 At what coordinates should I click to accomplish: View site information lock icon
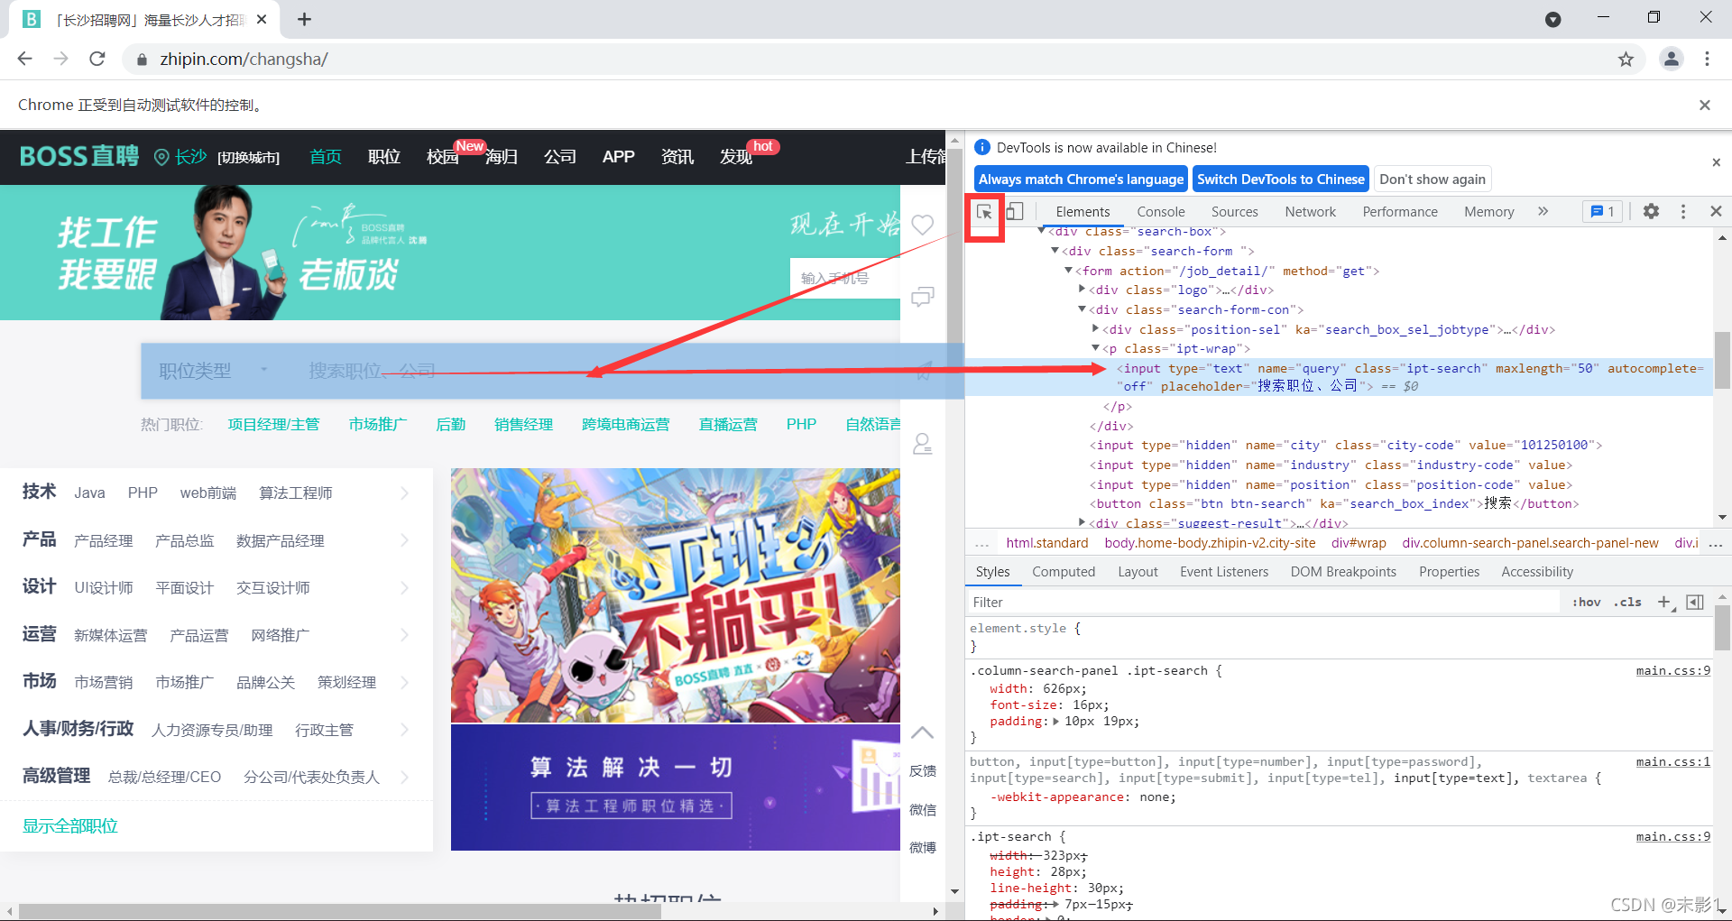(141, 60)
